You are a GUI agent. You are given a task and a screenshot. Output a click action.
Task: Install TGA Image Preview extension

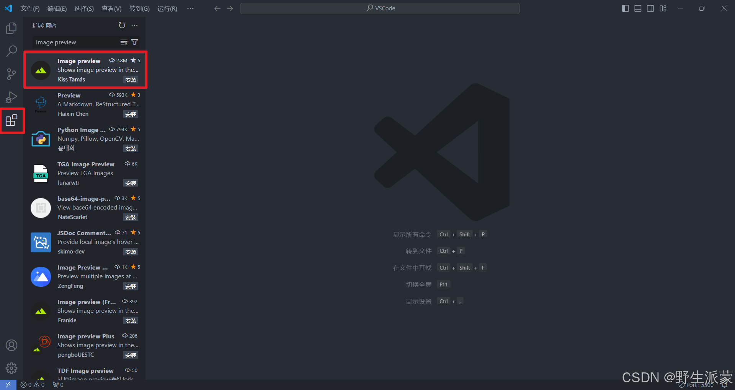pyautogui.click(x=131, y=183)
